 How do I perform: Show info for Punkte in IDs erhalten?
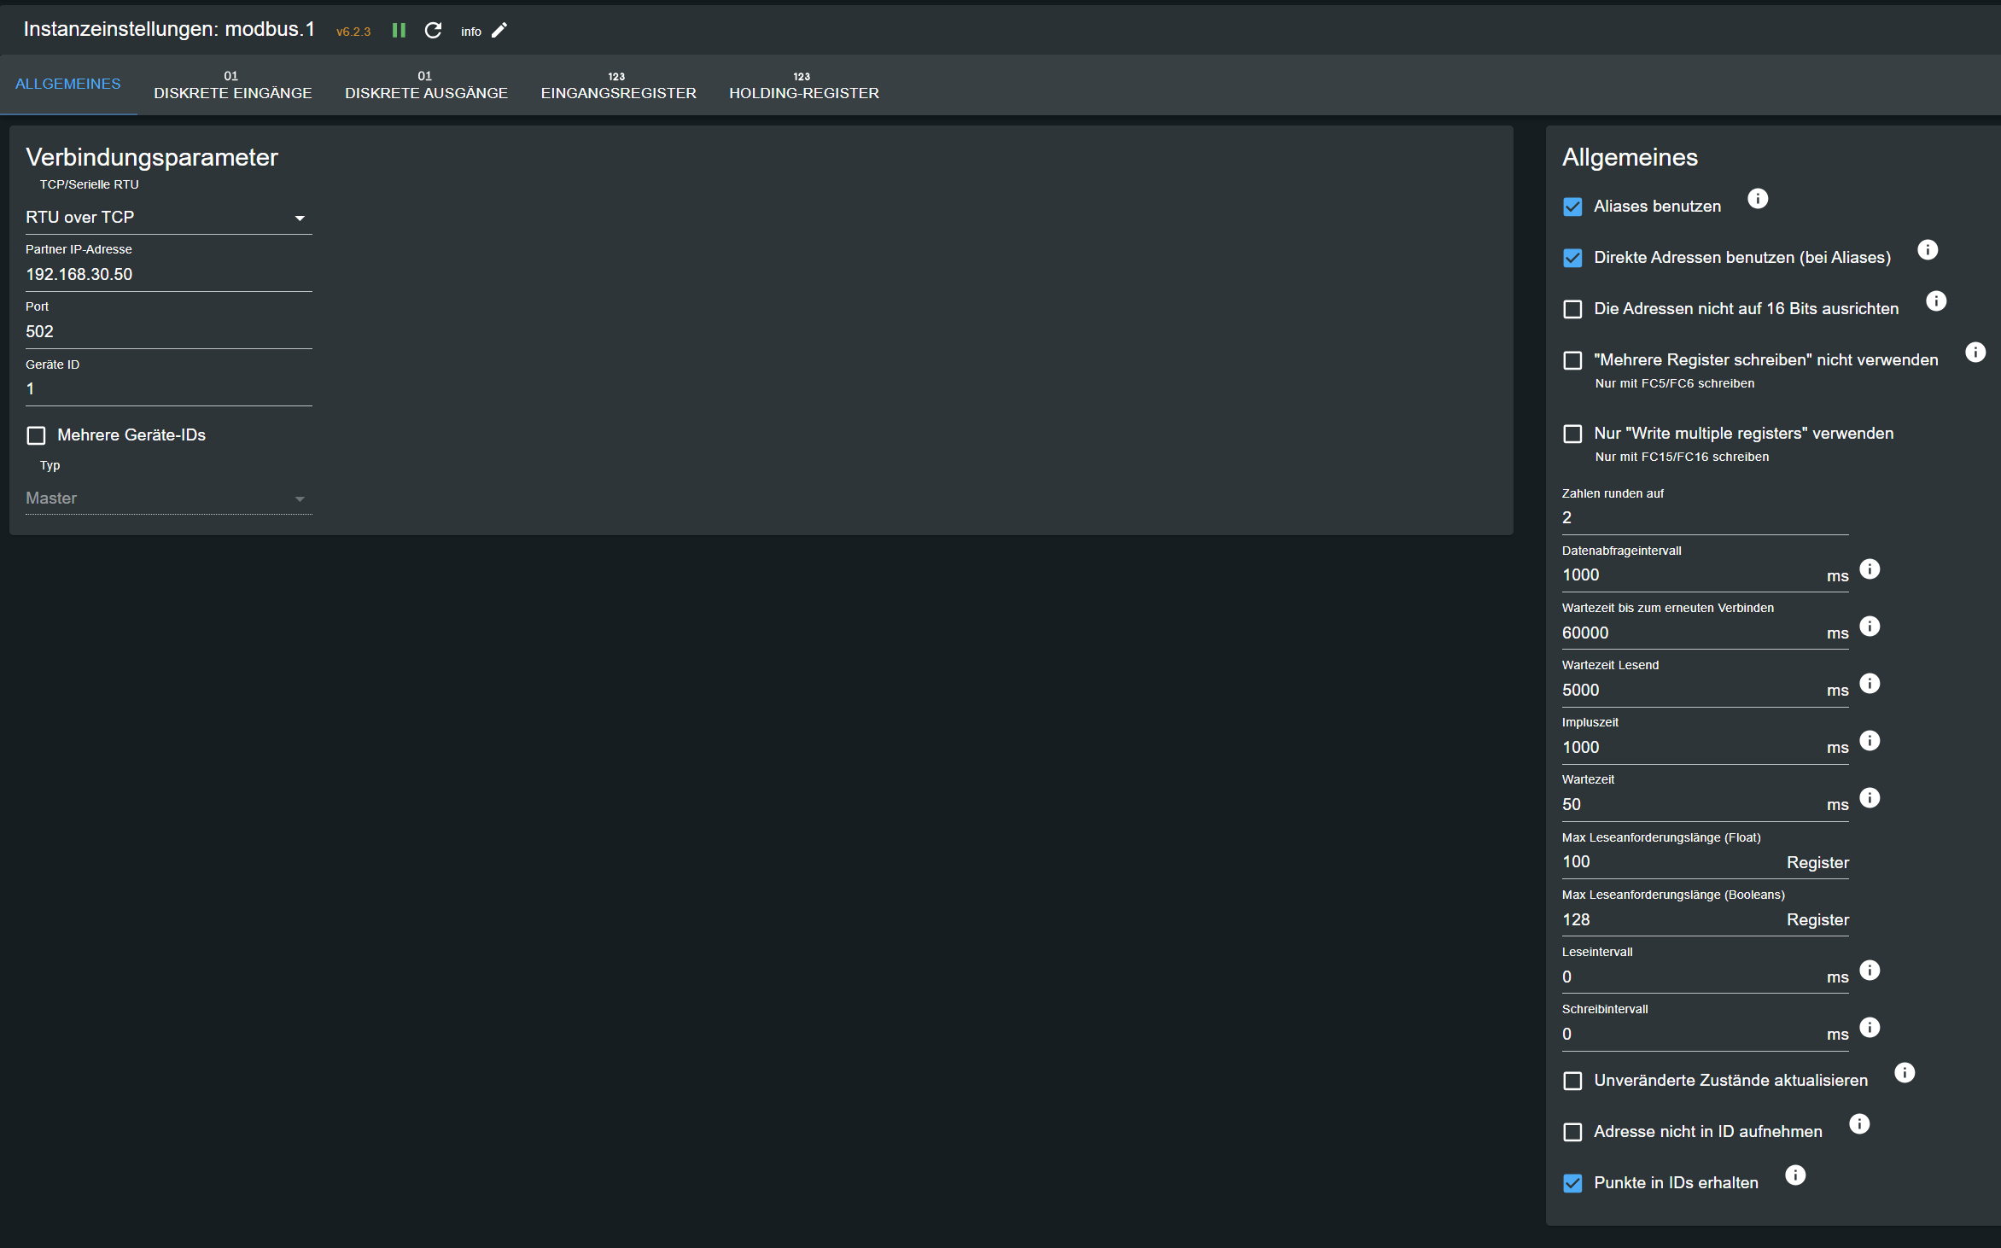(1795, 1175)
